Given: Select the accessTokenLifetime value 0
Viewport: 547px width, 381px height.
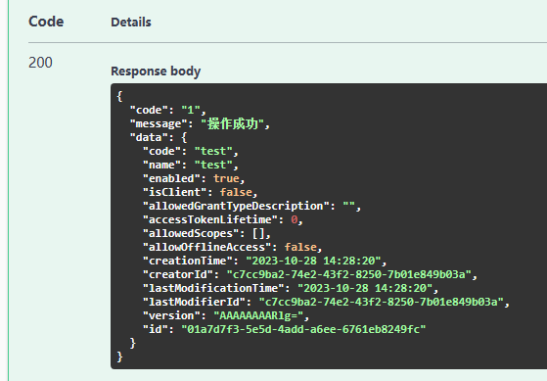Looking at the screenshot, I should [x=295, y=219].
